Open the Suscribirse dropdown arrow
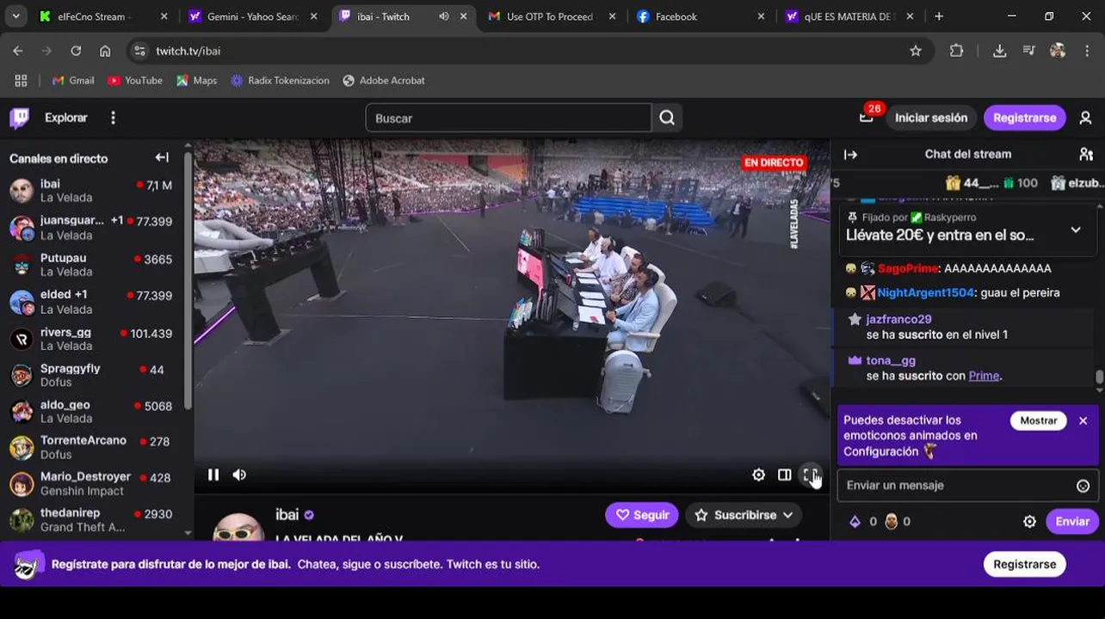Screen dimensions: 1105x619 click(x=787, y=515)
